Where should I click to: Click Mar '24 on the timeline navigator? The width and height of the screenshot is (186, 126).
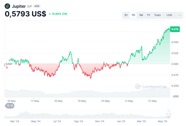[x=15, y=121]
